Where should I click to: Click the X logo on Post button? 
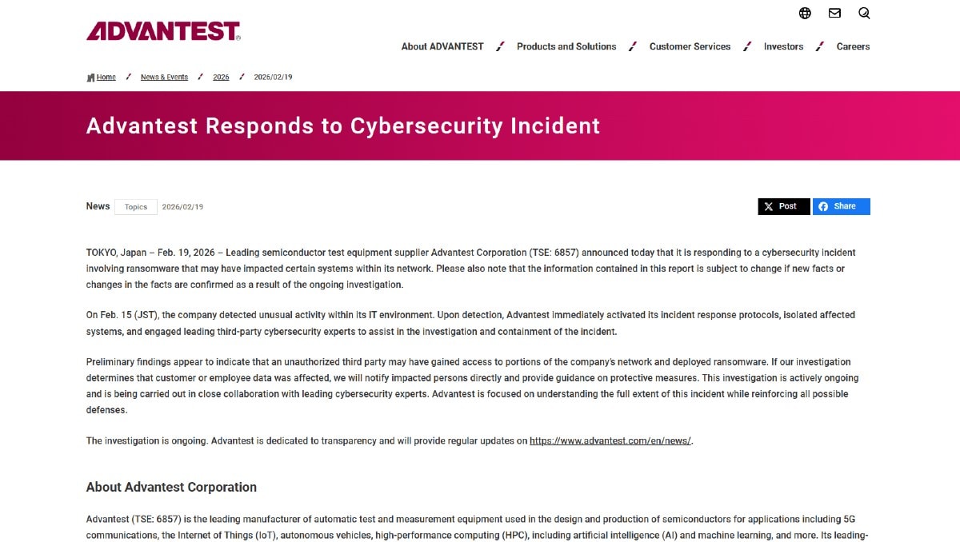[x=769, y=206]
